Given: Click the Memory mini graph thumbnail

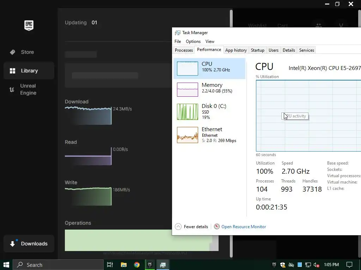Looking at the screenshot, I should tap(188, 90).
